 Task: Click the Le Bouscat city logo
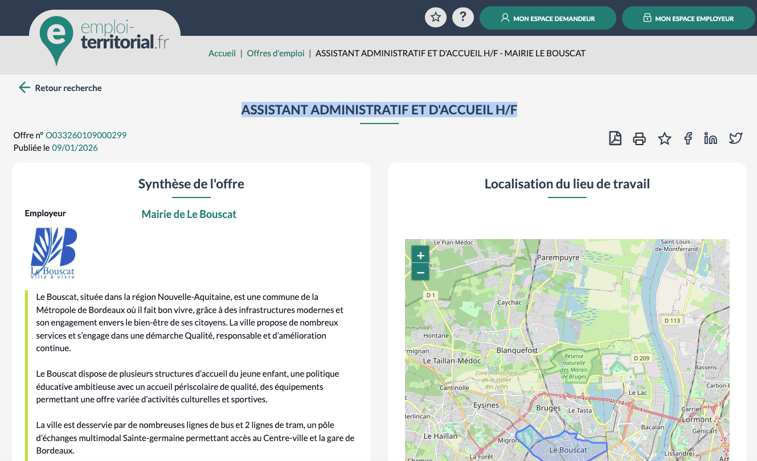53,253
